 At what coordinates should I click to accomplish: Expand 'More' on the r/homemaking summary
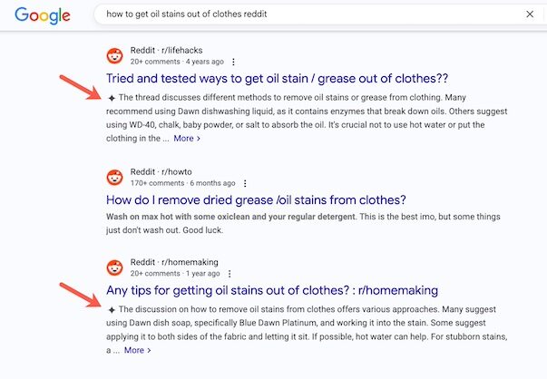(136, 350)
